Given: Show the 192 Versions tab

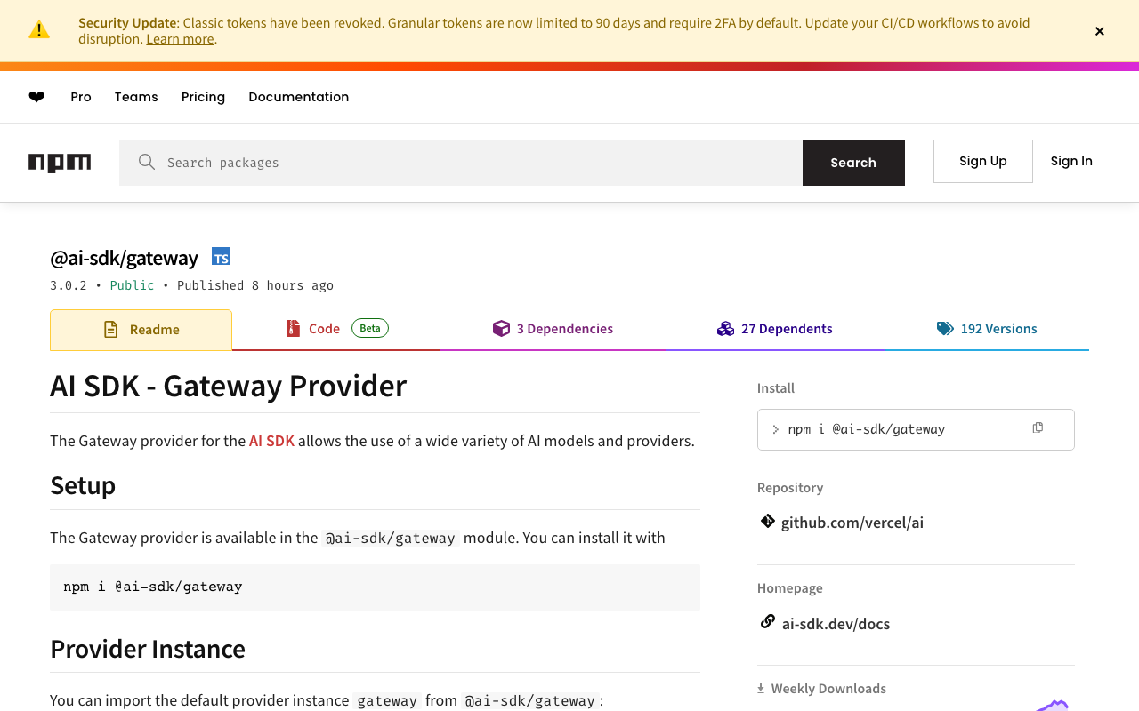Looking at the screenshot, I should [987, 329].
